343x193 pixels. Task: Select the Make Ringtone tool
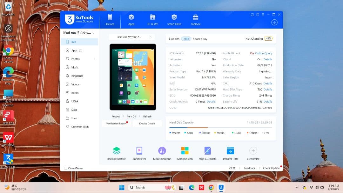[162, 153]
